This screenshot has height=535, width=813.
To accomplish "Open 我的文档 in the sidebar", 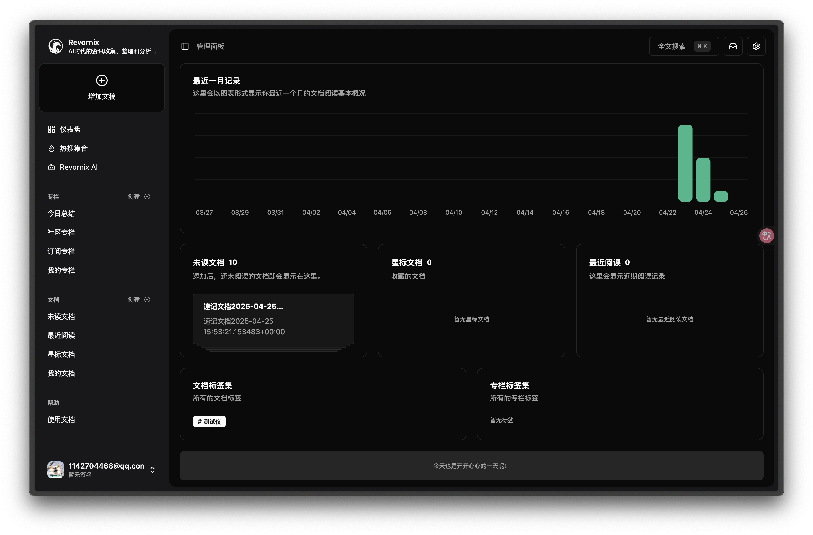I will 102,373.
